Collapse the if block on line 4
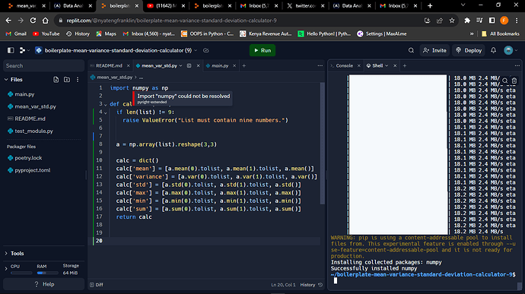The width and height of the screenshot is (525, 294). click(106, 112)
